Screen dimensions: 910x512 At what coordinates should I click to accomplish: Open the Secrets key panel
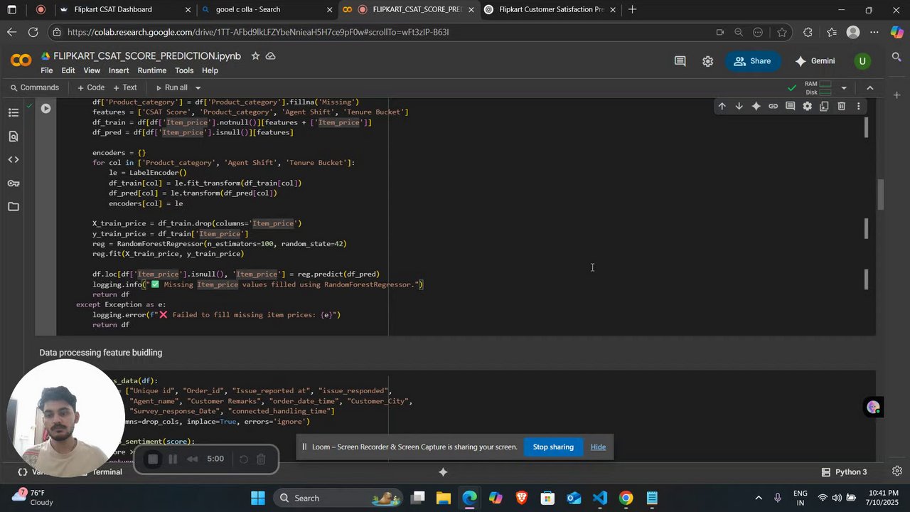(14, 183)
